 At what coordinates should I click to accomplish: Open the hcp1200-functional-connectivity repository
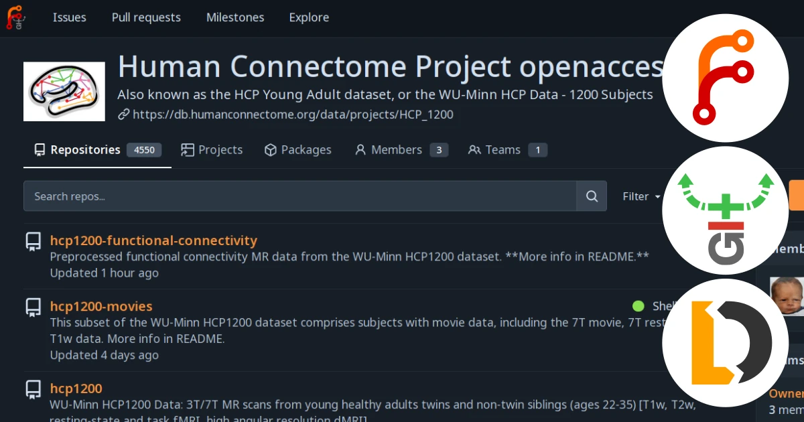(x=153, y=240)
